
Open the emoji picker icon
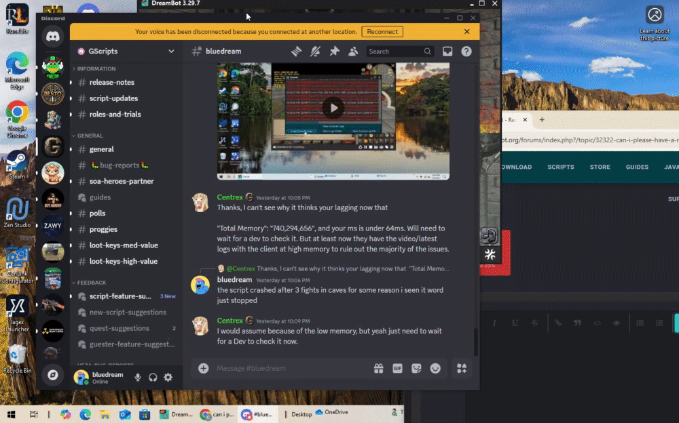pyautogui.click(x=435, y=368)
